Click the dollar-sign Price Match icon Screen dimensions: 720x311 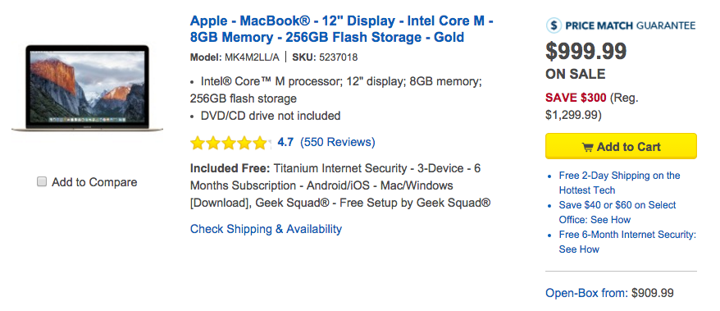[554, 25]
